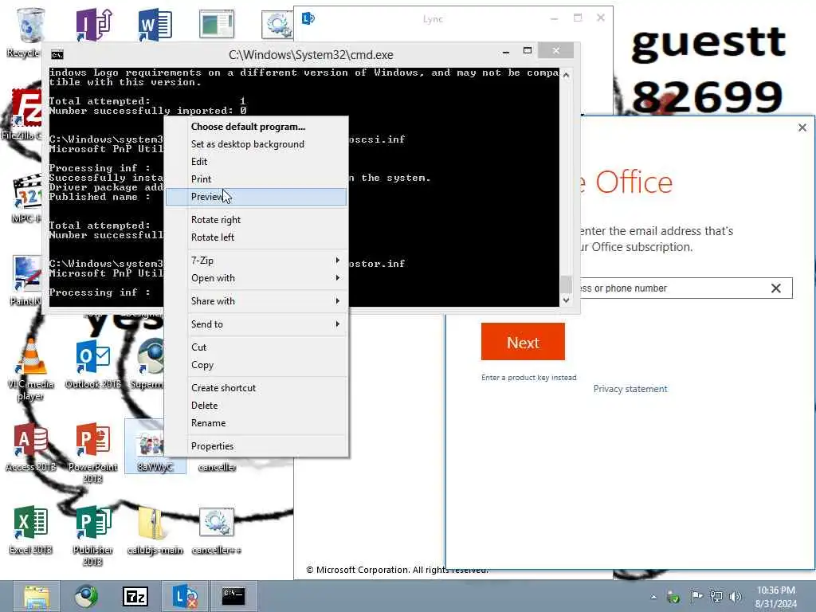Open the Word desktop shortcut icon
Image resolution: width=816 pixels, height=612 pixels.
pos(155,25)
